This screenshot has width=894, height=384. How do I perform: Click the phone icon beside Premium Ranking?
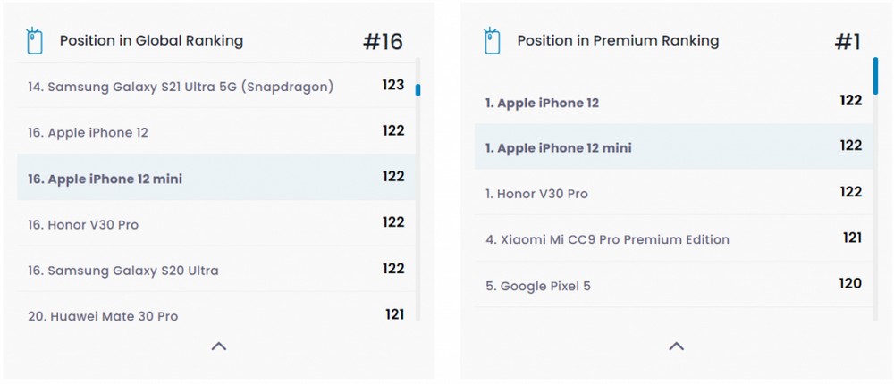coord(492,41)
